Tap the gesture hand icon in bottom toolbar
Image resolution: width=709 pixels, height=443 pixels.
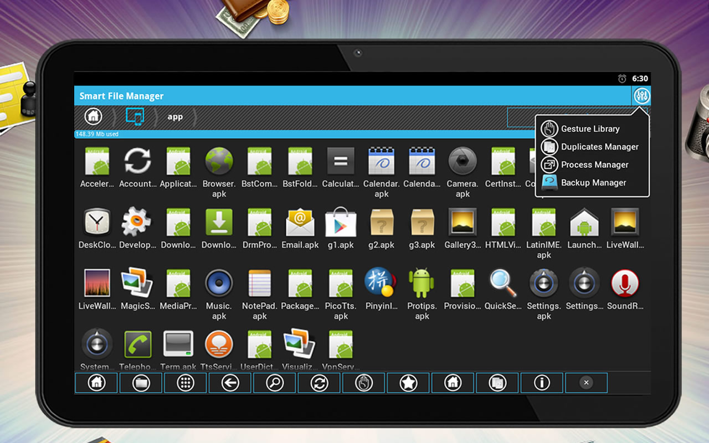[363, 383]
